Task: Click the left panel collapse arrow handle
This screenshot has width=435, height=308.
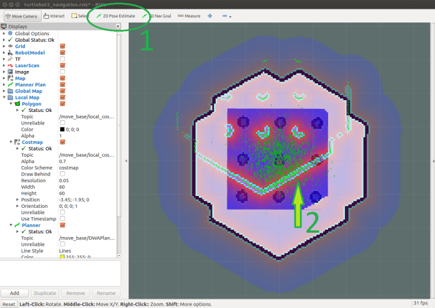Action: pyautogui.click(x=126, y=161)
